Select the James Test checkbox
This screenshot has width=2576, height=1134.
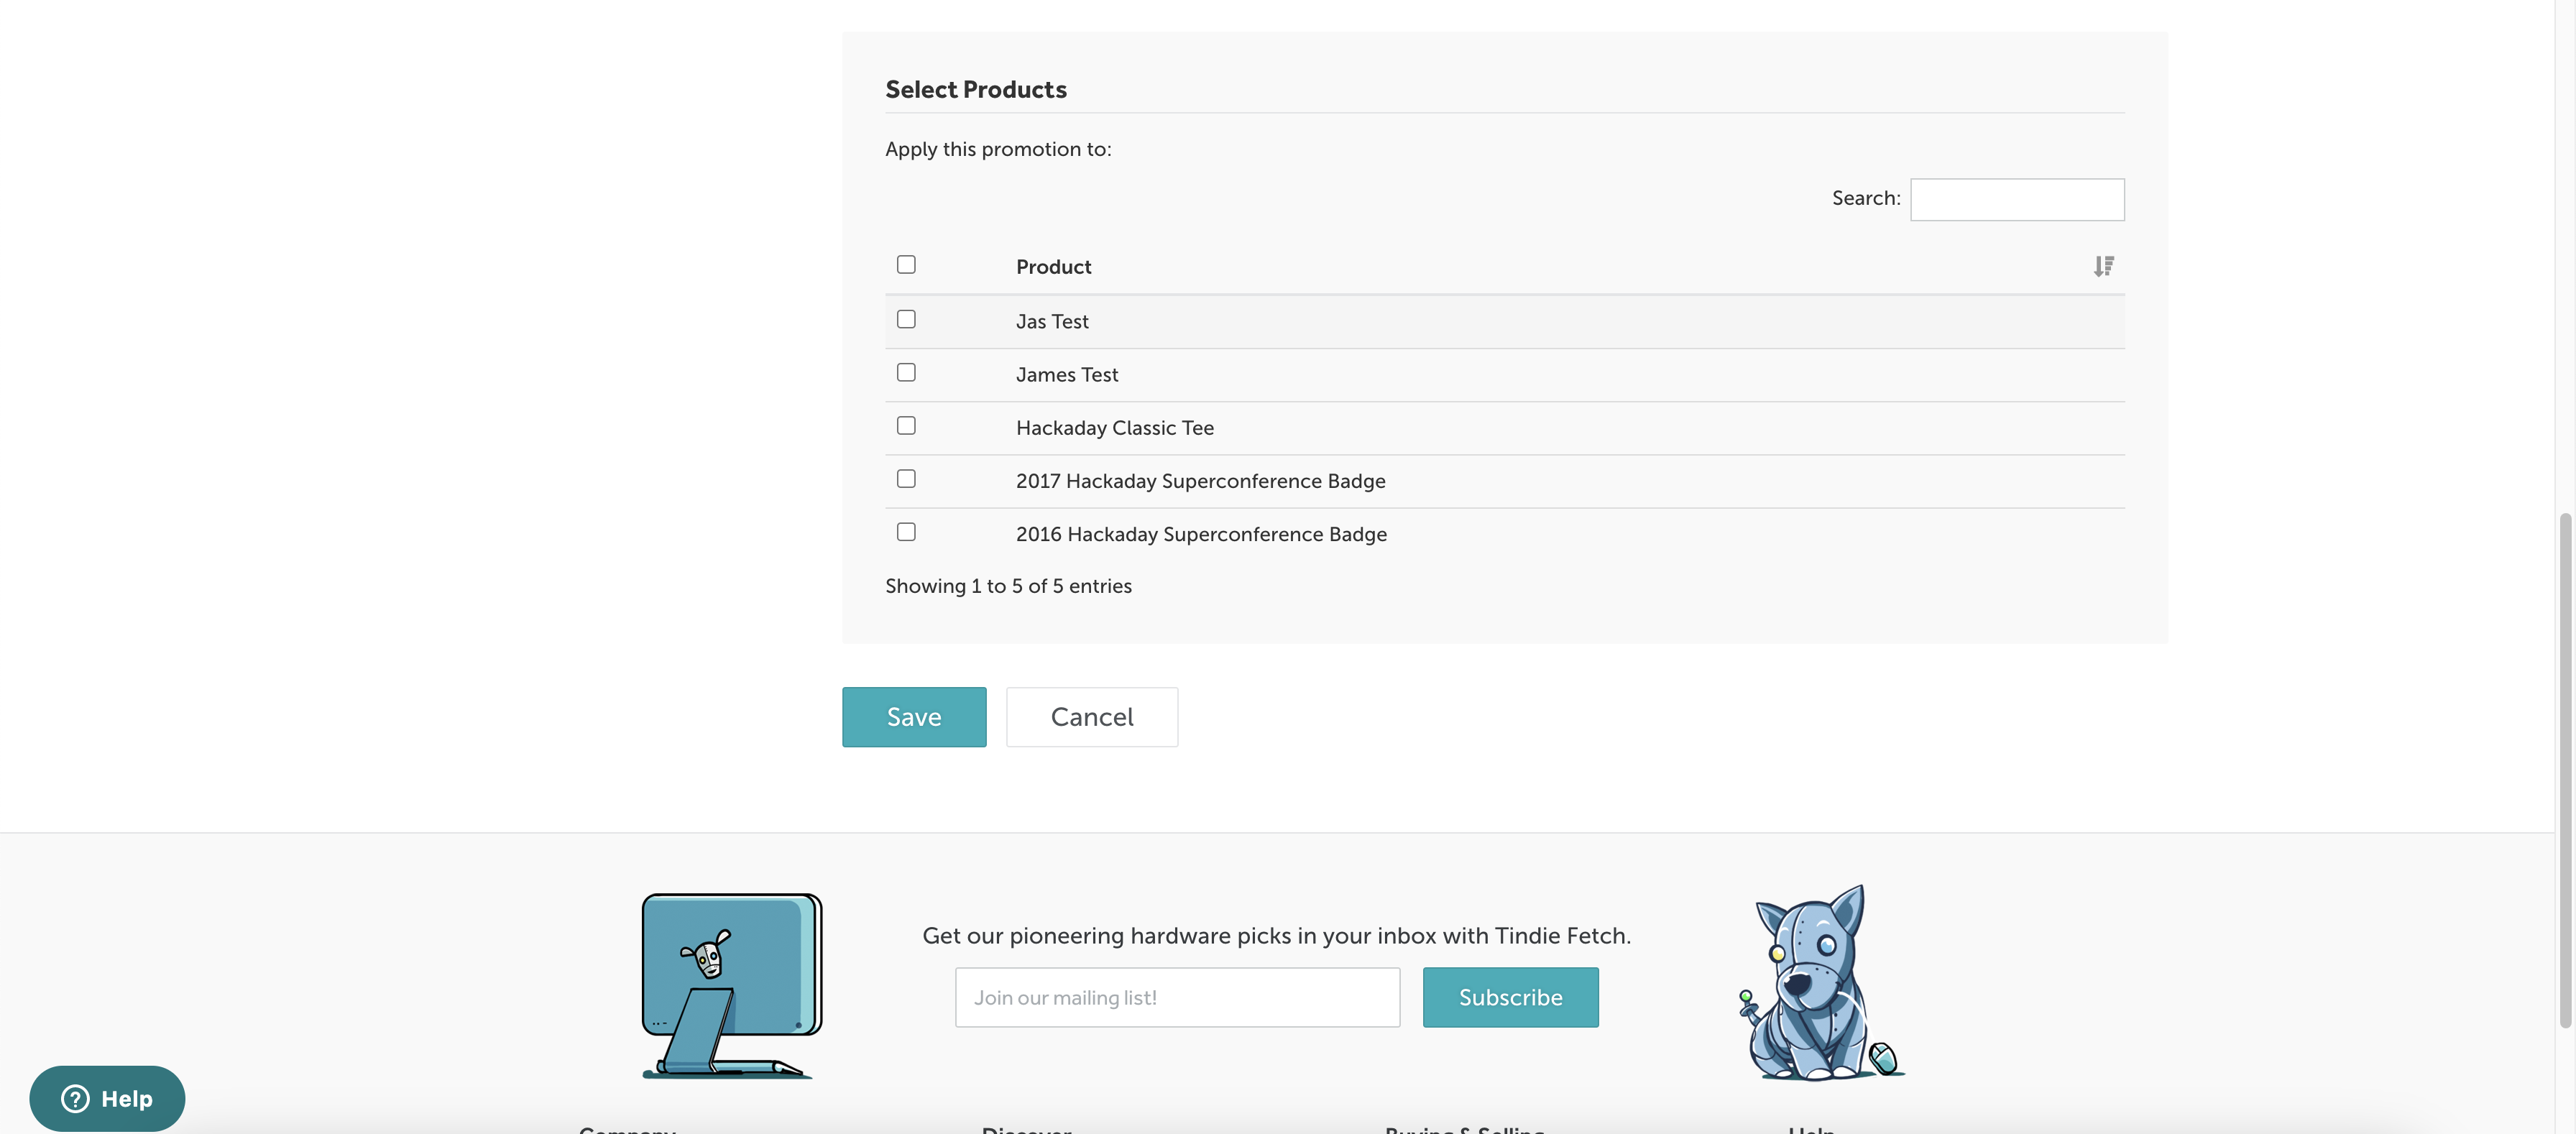(x=906, y=372)
